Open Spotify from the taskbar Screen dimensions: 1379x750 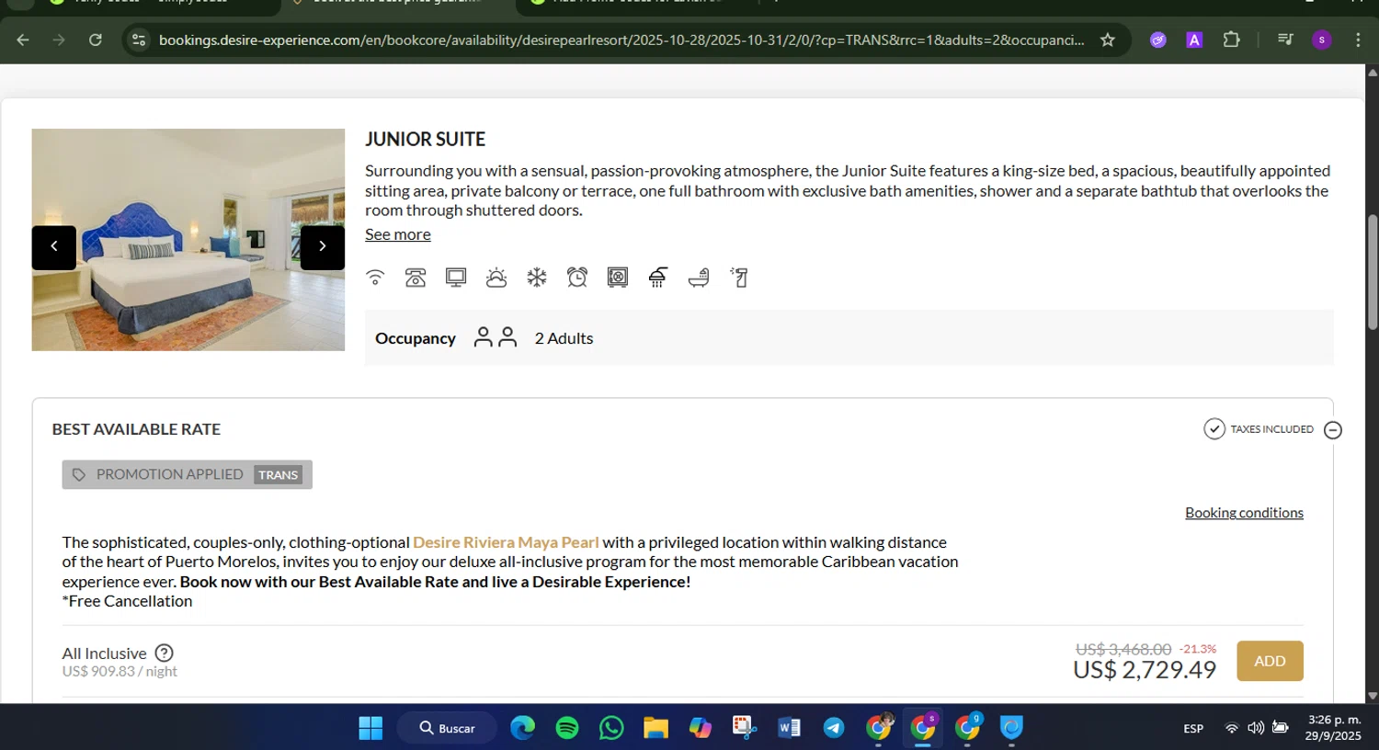pyautogui.click(x=567, y=728)
